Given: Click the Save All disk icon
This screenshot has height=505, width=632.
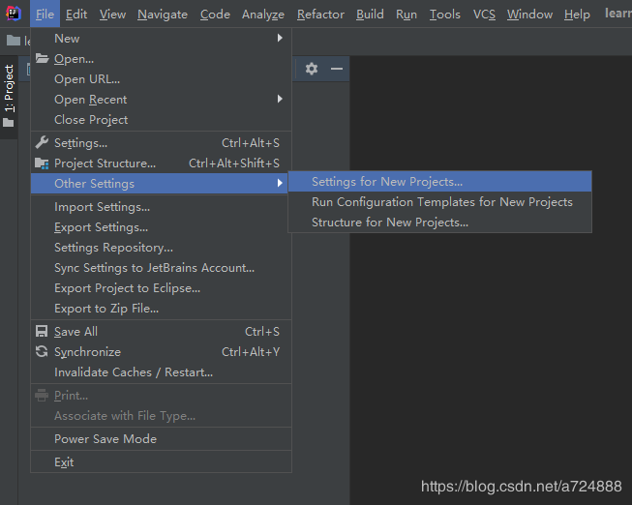Looking at the screenshot, I should coord(42,332).
